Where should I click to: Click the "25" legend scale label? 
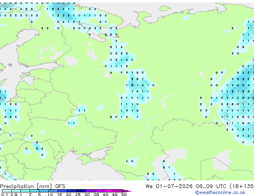point(78,194)
